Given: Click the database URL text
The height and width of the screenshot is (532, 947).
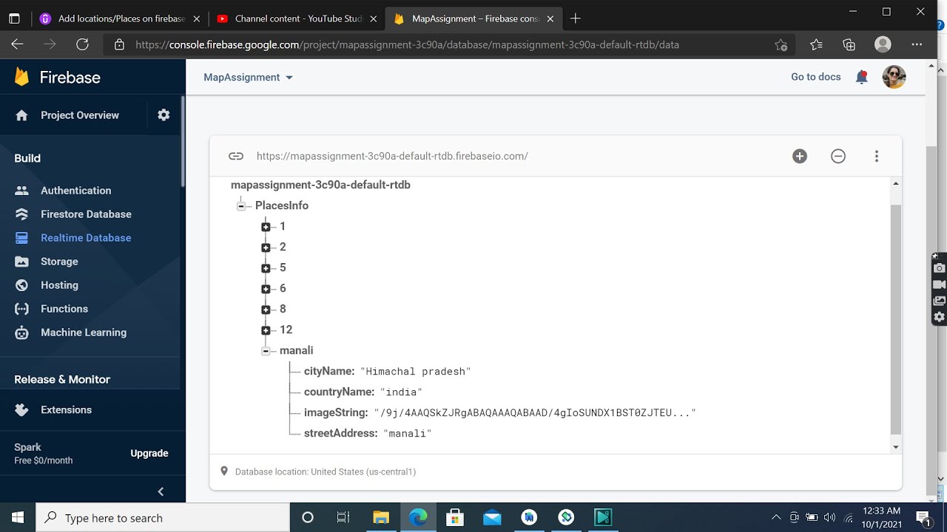Looking at the screenshot, I should tap(392, 156).
